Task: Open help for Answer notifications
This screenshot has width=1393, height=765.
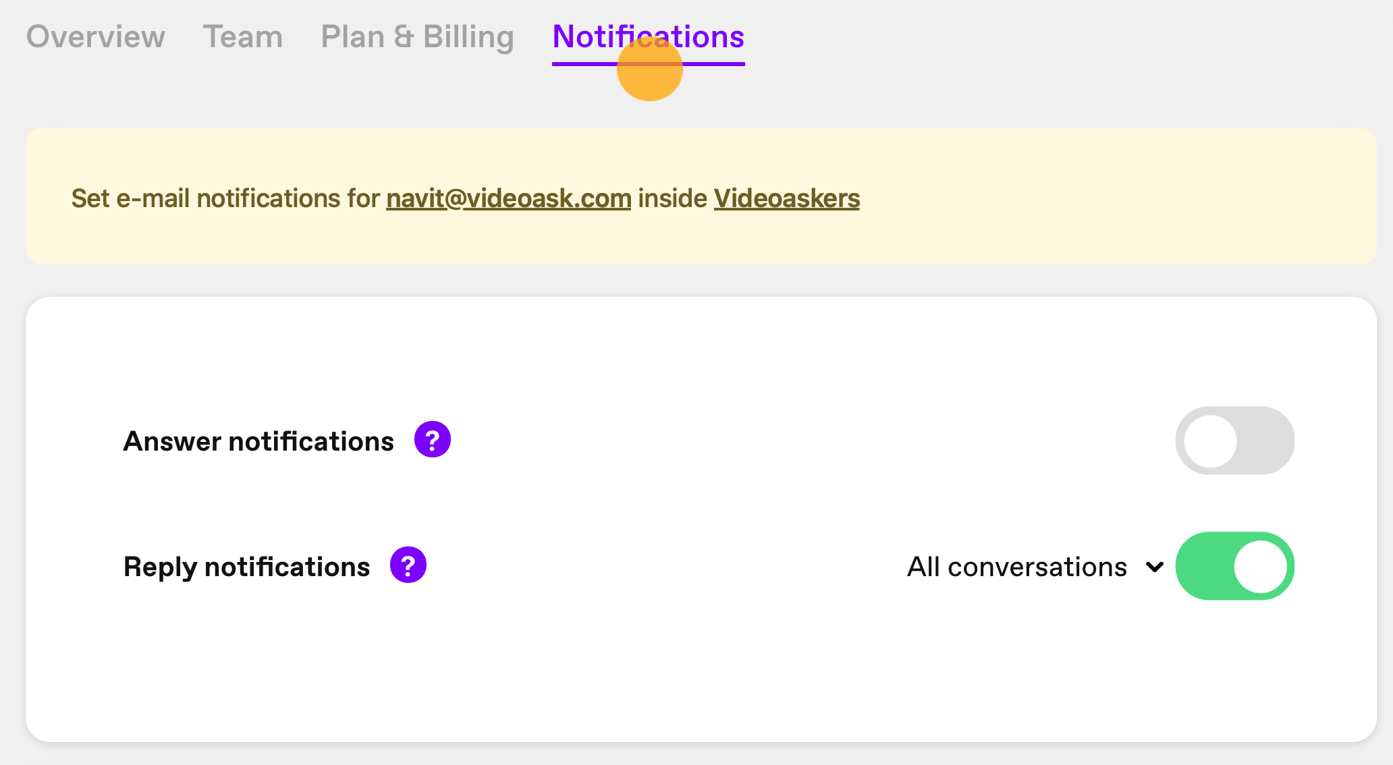Action: (433, 440)
